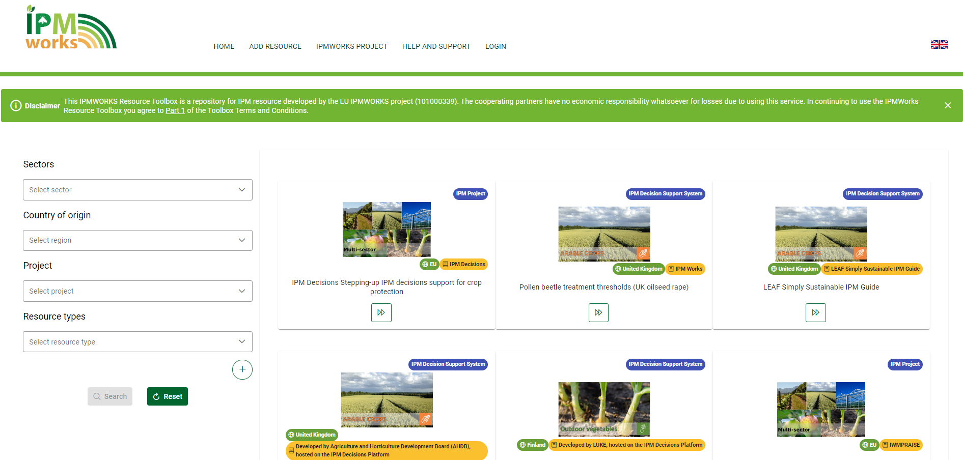Click the plus icon below Resource types
This screenshot has height=460, width=963.
242,369
